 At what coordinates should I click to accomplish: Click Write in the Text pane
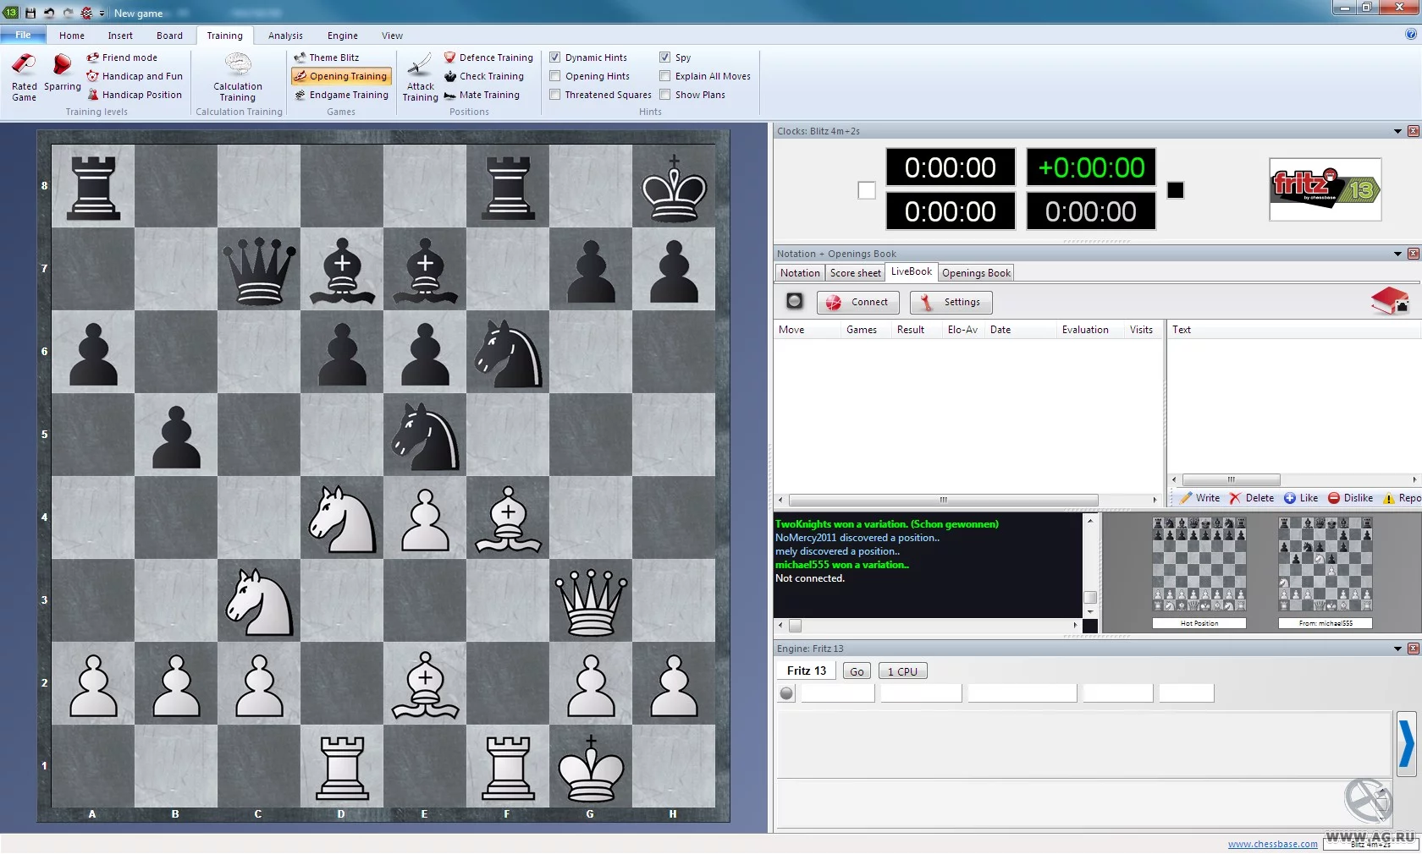pos(1200,498)
